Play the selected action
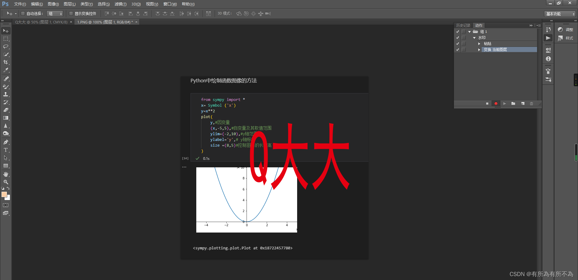The height and width of the screenshot is (280, 578). tap(505, 104)
